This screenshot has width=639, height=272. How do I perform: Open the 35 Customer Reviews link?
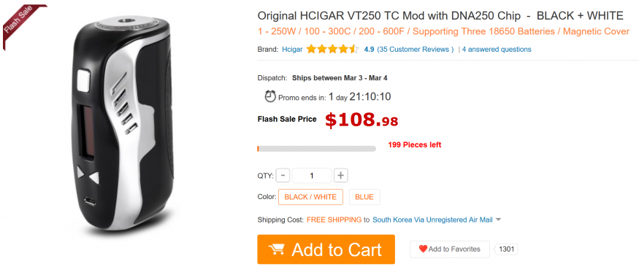(416, 50)
